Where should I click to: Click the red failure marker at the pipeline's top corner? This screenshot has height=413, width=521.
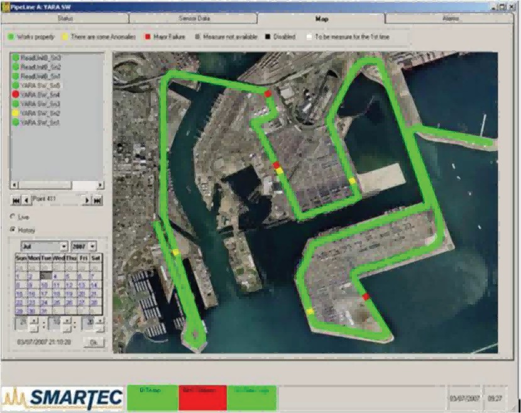pos(268,93)
